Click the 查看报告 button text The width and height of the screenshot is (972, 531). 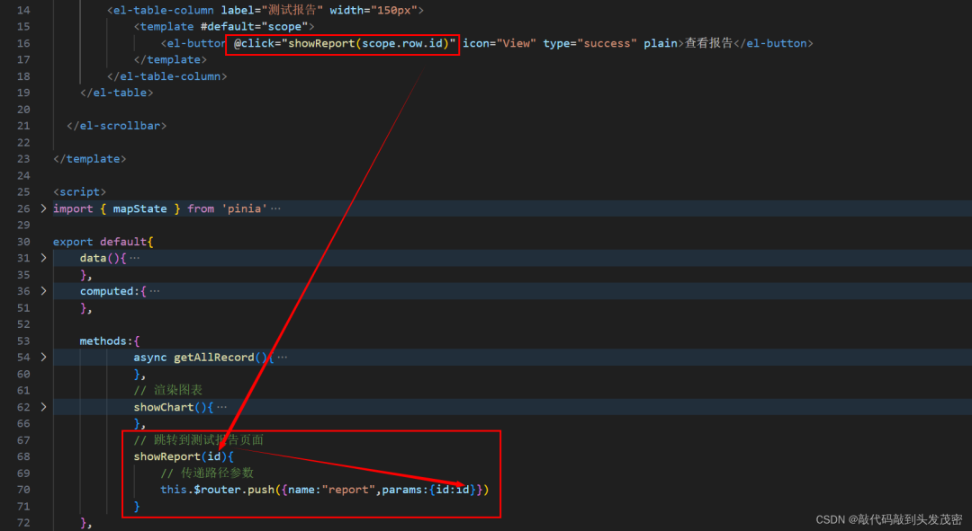coord(708,43)
